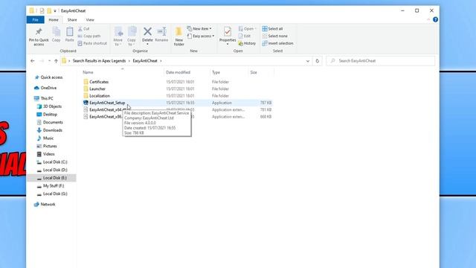Screen dimensions: 476x268
Task: Open Network in navigation pane
Action: coord(45,205)
